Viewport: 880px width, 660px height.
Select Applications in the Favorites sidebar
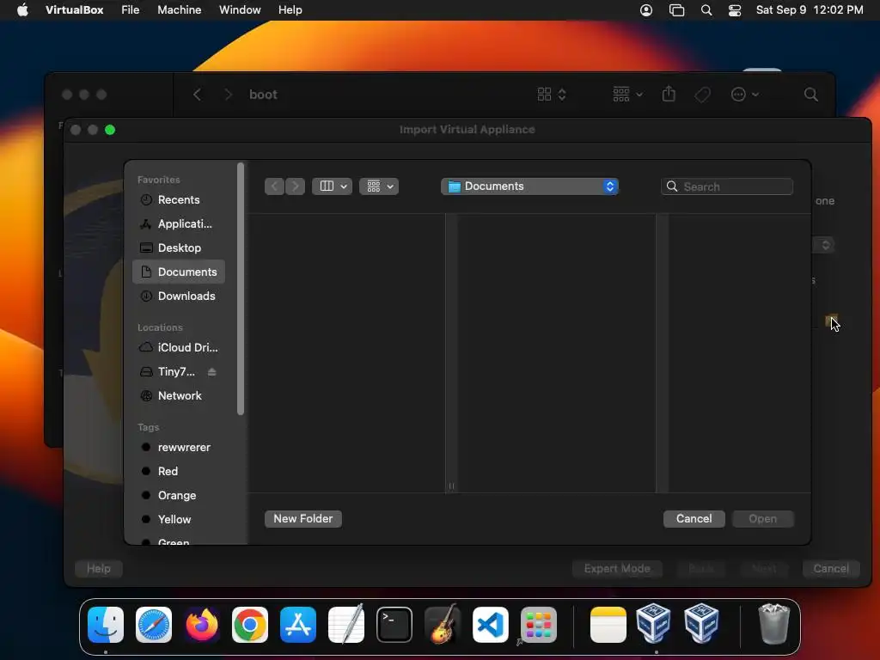click(x=179, y=224)
